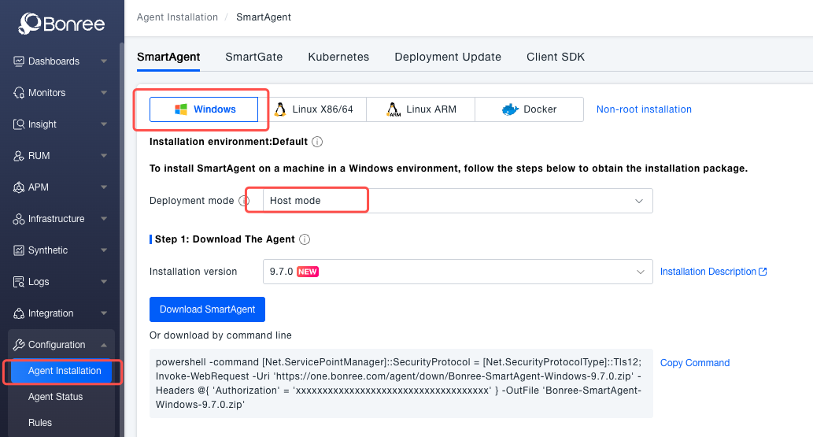Click the Download SmartAgent button
The image size is (813, 437).
207,309
